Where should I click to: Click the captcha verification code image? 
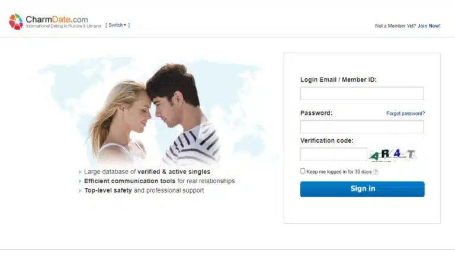point(393,155)
